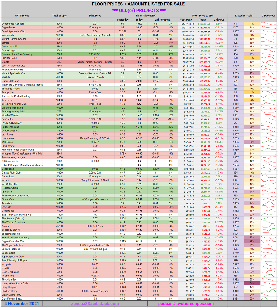Click Creature World NFT 24hr change '34%'
Screen dimensions: 278x308
[x=171, y=108]
